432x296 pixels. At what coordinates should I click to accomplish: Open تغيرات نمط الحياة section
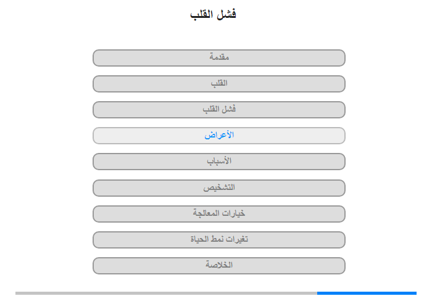pyautogui.click(x=219, y=239)
